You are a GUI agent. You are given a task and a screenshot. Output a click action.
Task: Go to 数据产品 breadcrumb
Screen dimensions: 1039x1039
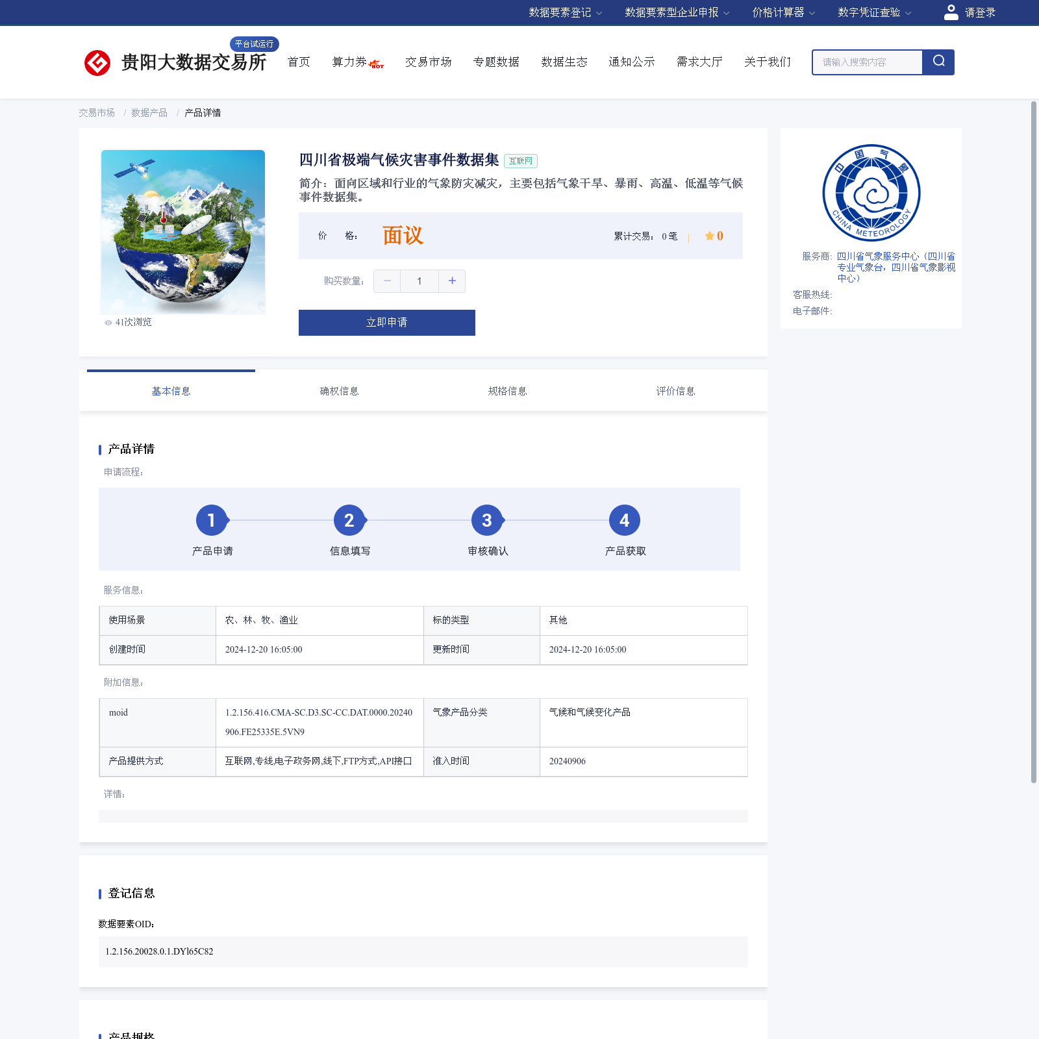tap(149, 113)
